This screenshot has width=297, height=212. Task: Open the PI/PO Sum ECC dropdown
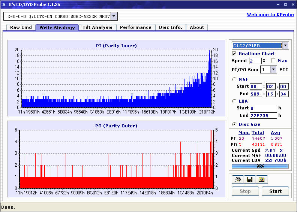point(273,70)
